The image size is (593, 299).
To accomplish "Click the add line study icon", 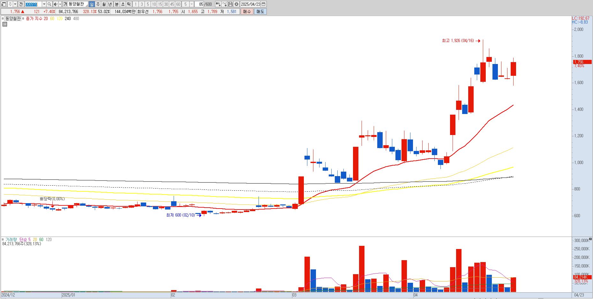I will (x=224, y=4).
